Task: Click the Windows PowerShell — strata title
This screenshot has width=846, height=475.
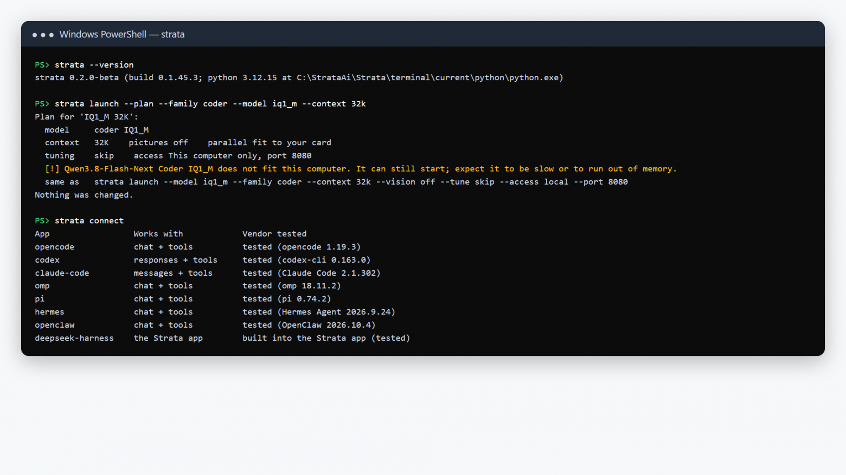Action: click(x=122, y=34)
